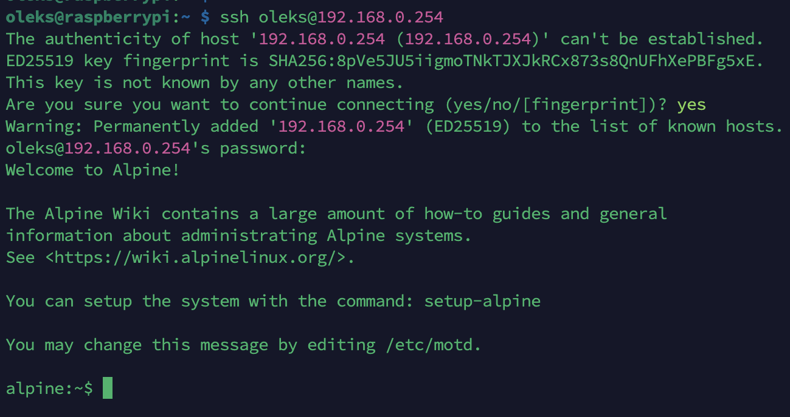Click the alpine:~$ shell prompt
This screenshot has width=790, height=417.
coord(49,388)
